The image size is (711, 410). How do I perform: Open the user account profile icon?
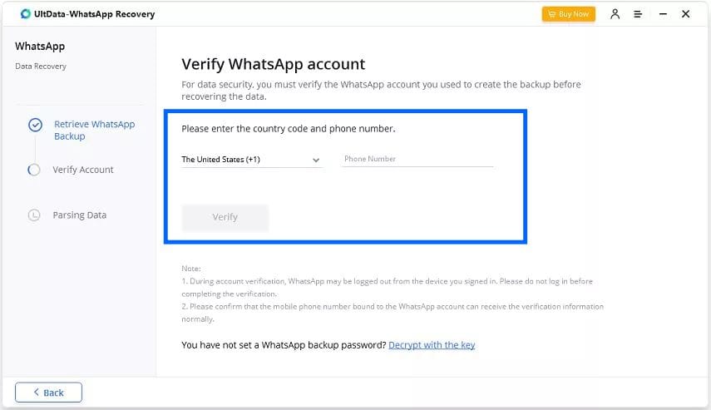tap(615, 14)
